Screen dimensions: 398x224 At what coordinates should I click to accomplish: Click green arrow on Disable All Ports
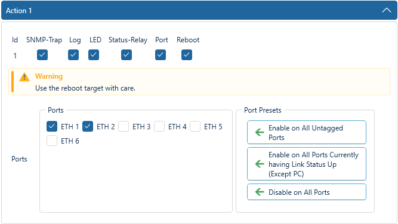tap(260, 192)
